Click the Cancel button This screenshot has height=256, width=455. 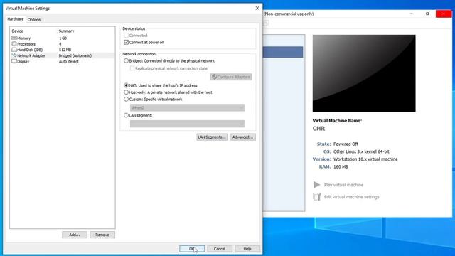tap(220, 249)
